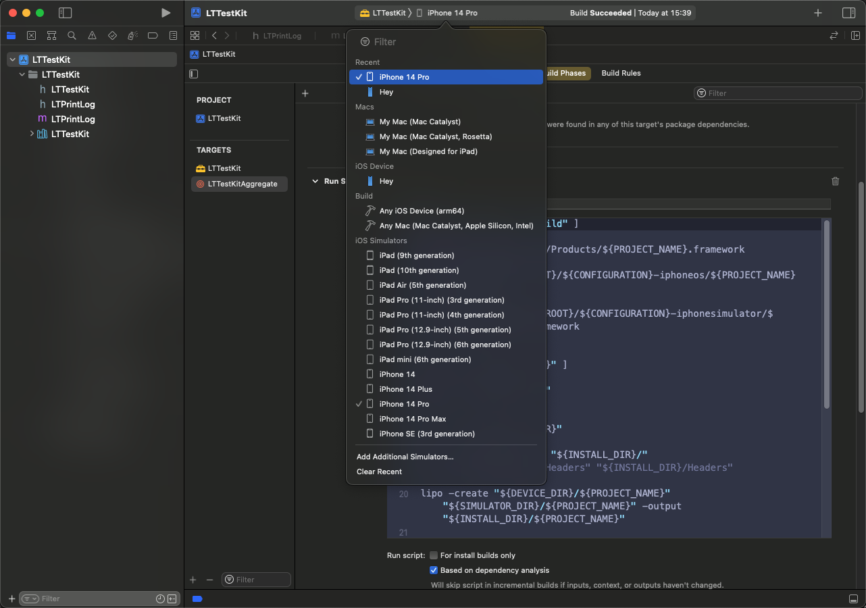
Task: Switch to the Build Rules tab
Action: [x=621, y=73]
